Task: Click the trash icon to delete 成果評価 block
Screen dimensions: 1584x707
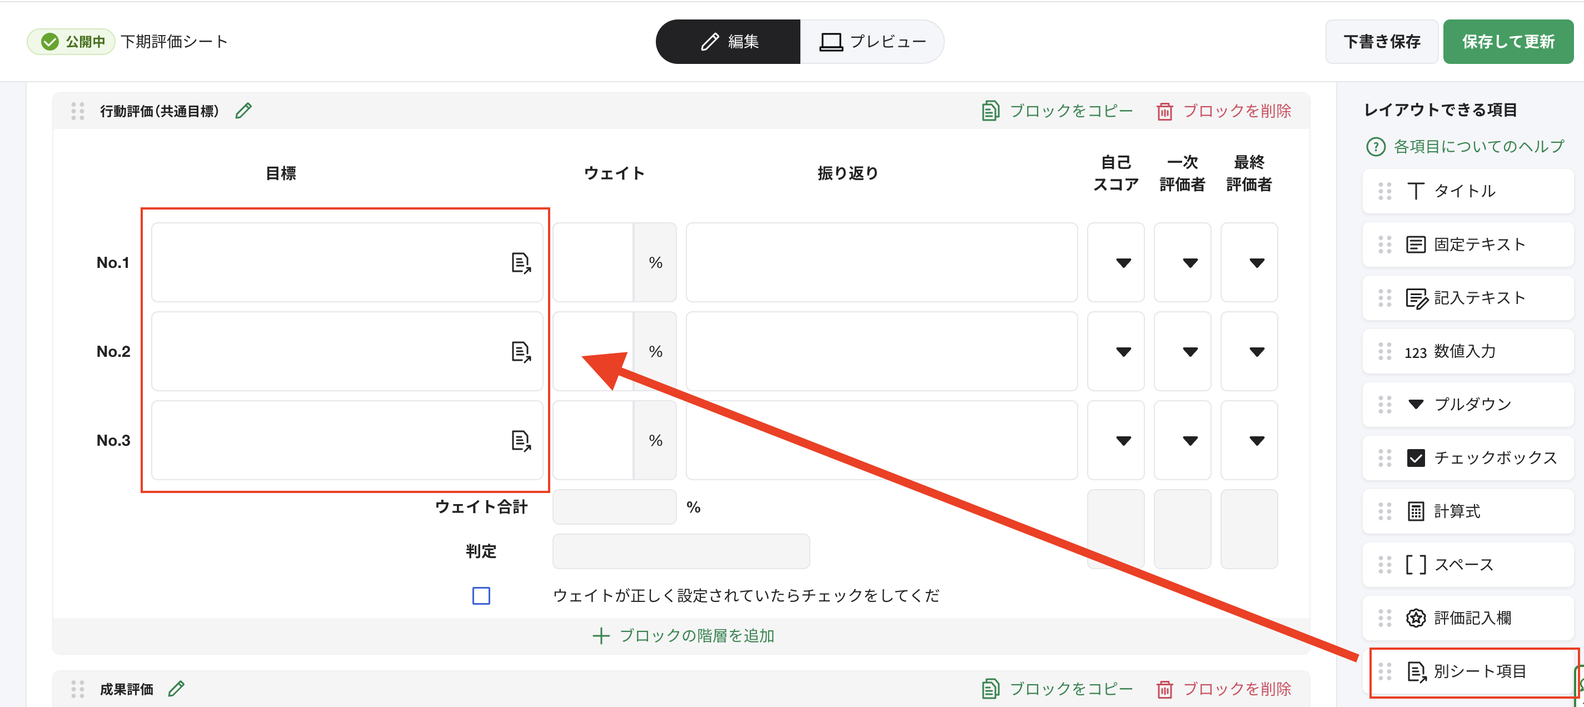Action: (1166, 689)
